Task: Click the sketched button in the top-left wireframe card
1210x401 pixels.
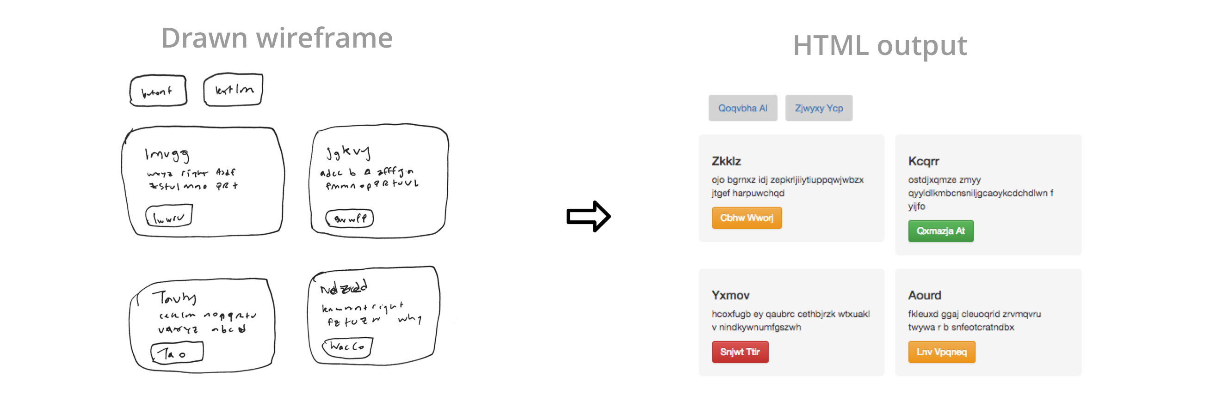Action: [x=169, y=216]
